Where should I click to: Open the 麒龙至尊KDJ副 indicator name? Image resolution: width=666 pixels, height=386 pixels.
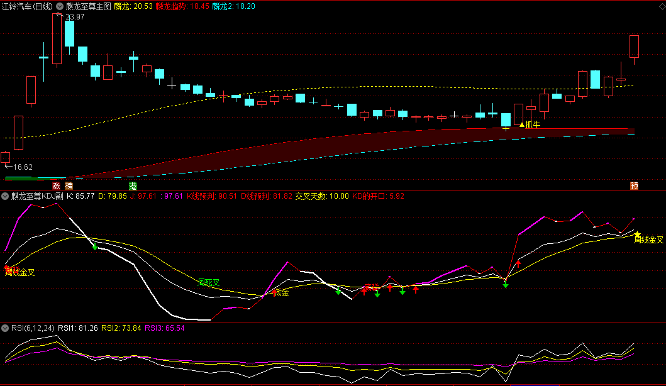pyautogui.click(x=37, y=196)
